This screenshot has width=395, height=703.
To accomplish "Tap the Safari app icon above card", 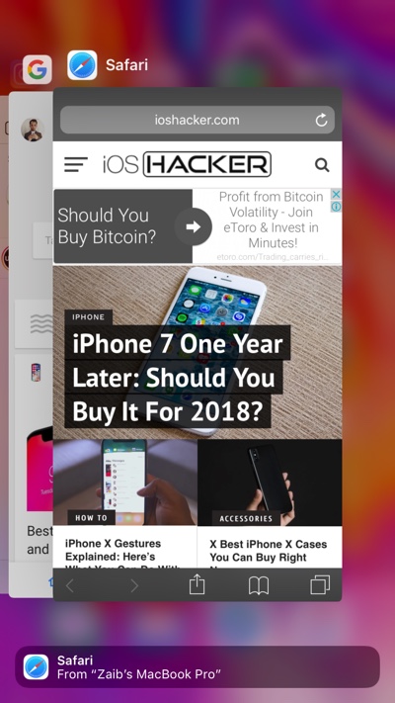I will 82,65.
